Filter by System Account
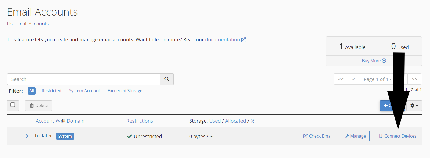Viewport: 430px width, 158px height. pyautogui.click(x=84, y=91)
